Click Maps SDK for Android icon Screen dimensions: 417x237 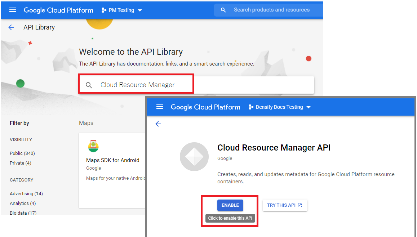[x=93, y=146]
